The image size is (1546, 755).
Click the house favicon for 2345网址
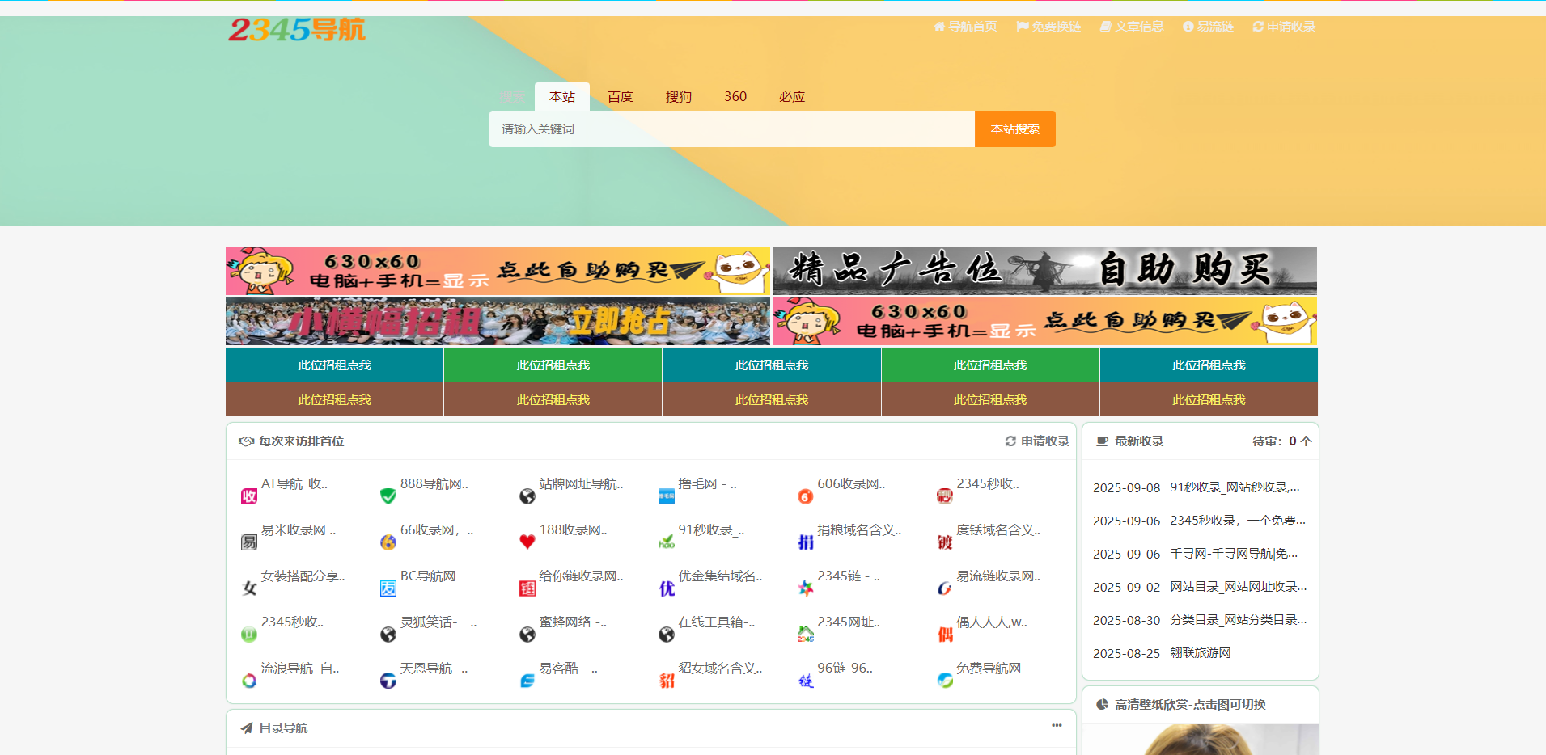coord(806,635)
